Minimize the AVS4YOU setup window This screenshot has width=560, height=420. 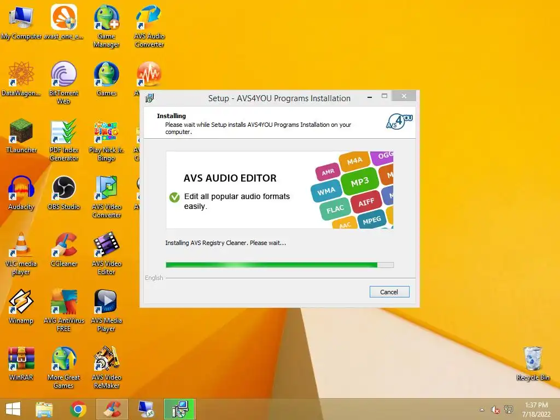(370, 97)
